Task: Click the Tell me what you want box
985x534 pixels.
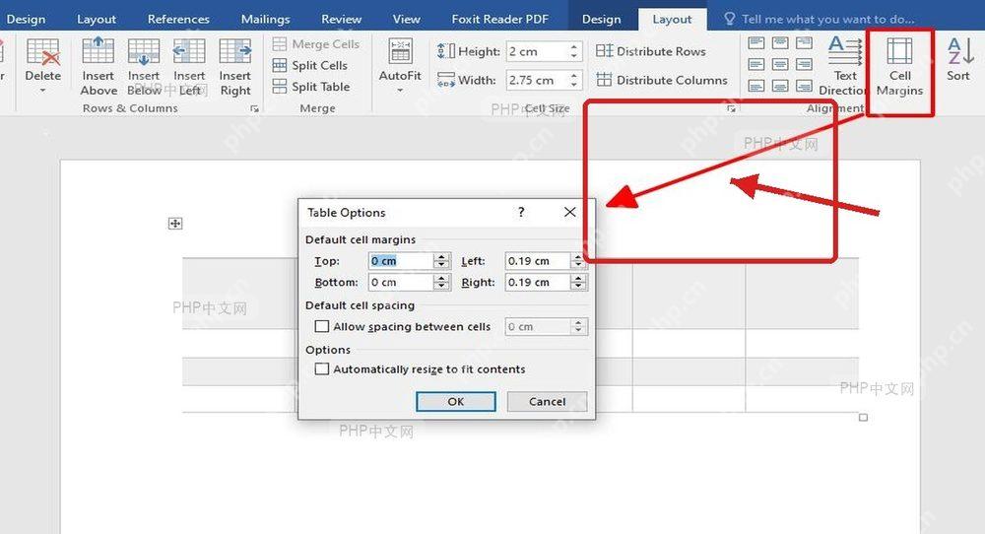Action: [820, 19]
